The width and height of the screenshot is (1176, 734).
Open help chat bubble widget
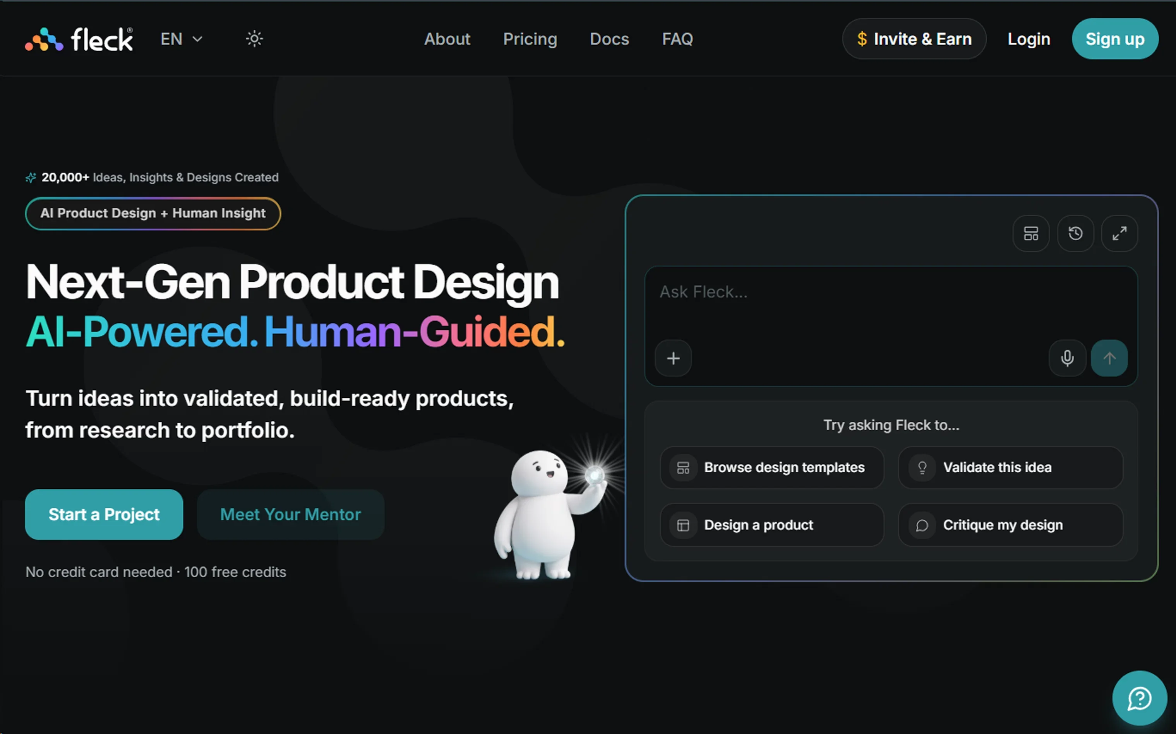click(x=1139, y=698)
